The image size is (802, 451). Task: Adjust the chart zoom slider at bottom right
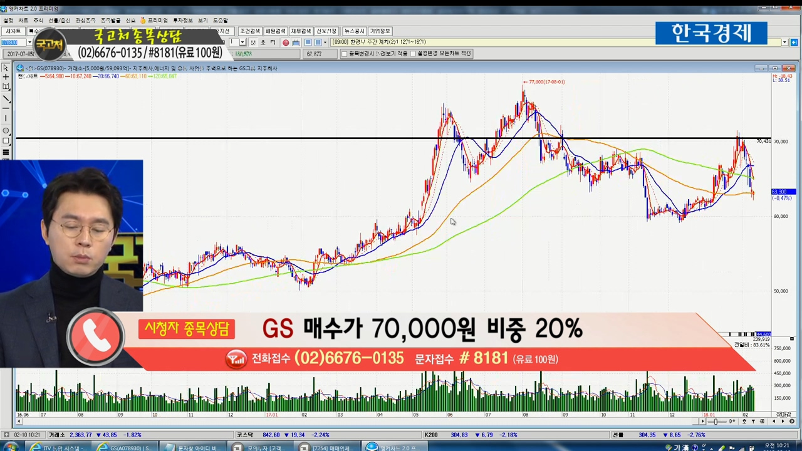click(716, 422)
